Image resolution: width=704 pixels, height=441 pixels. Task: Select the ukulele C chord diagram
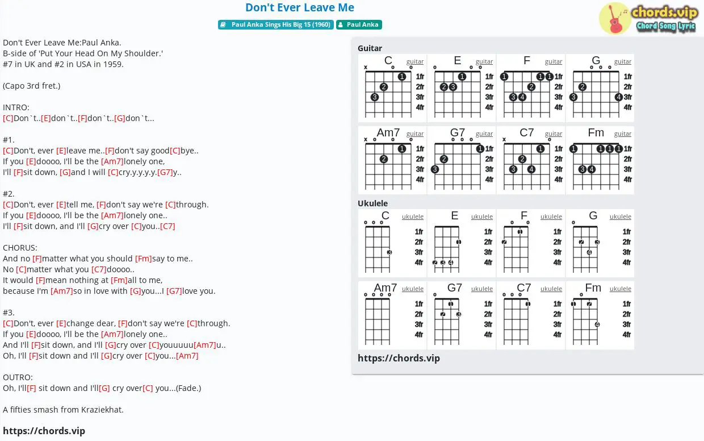(x=392, y=243)
